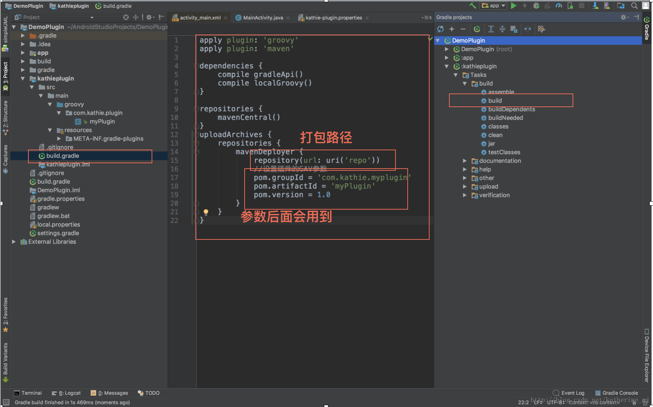Open Build Variants side panel
Viewport: 653px width, 407px height.
[5, 362]
